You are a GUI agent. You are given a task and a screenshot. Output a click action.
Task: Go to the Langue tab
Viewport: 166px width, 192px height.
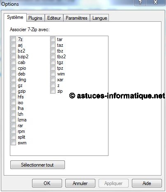tap(99, 18)
